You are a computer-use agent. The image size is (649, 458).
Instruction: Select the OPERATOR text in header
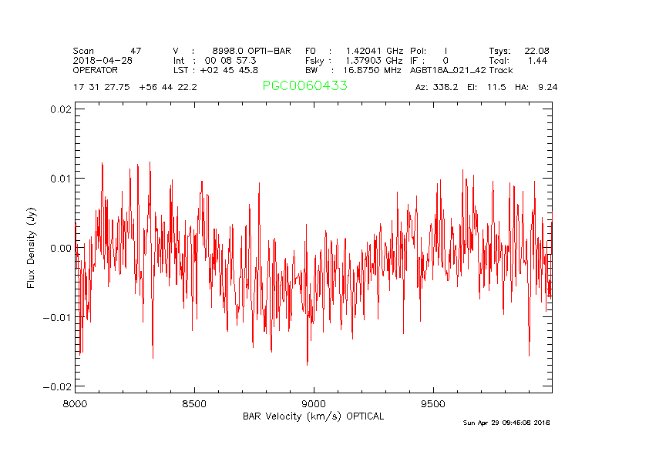(x=96, y=69)
